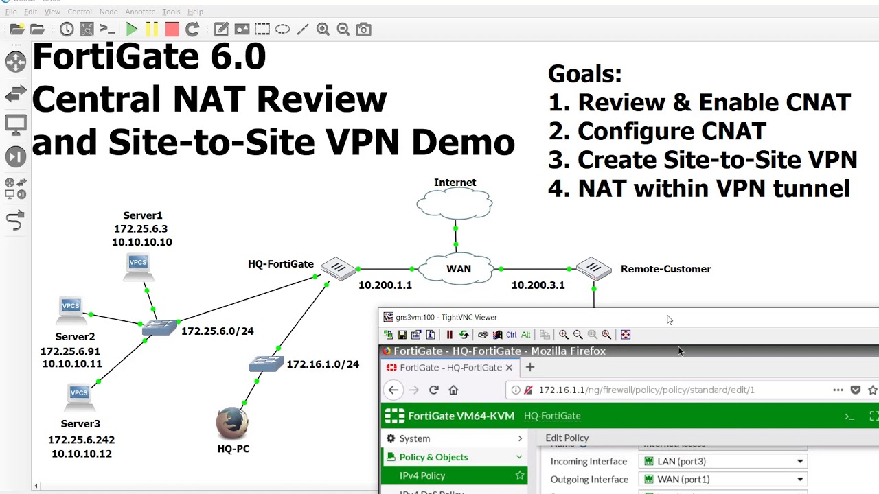Zoom in on GNS3 topology
879x494 pixels.
point(323,29)
